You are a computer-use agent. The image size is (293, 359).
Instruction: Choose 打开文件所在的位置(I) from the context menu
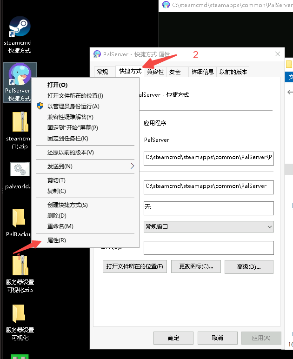pos(85,95)
